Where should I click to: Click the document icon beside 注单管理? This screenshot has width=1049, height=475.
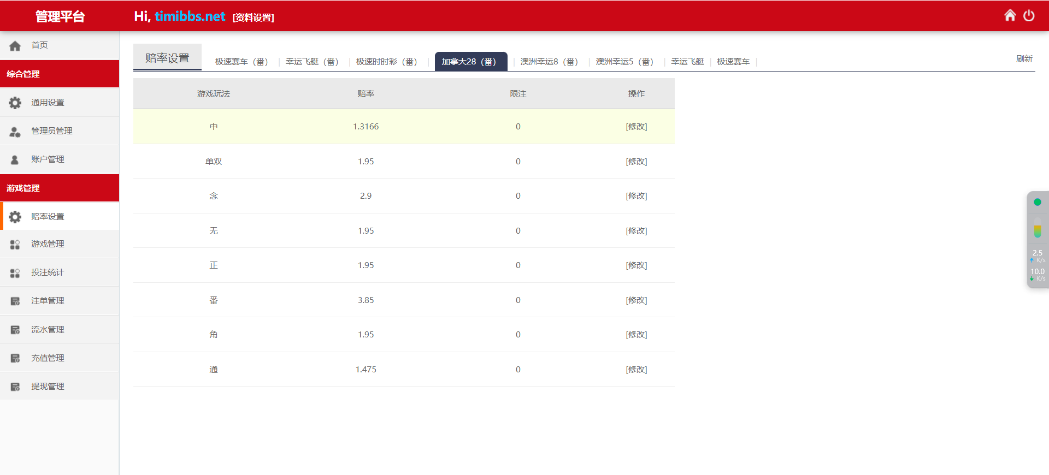click(x=15, y=301)
